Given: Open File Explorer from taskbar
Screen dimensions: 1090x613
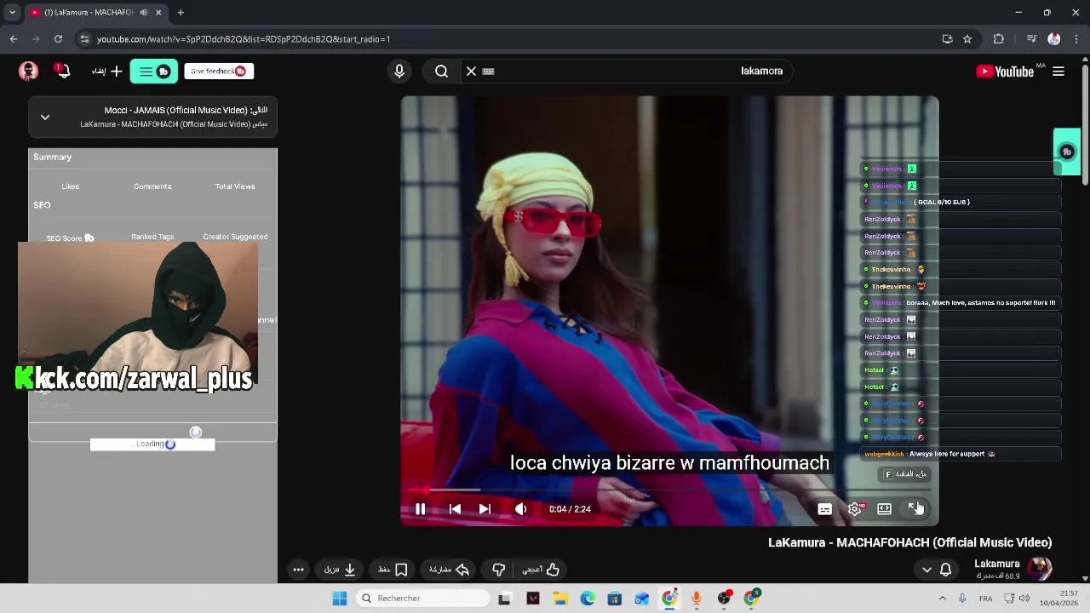Looking at the screenshot, I should click(x=560, y=599).
